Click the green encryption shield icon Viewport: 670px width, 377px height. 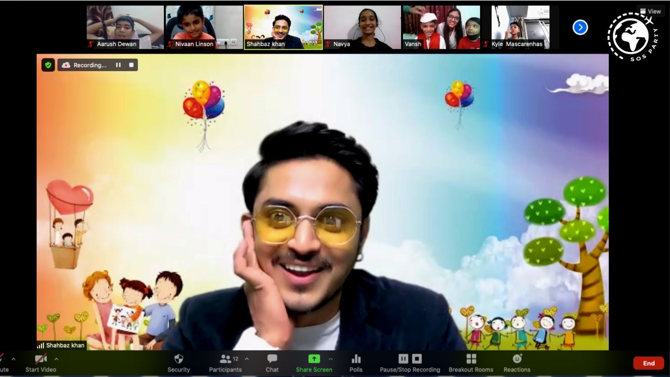[48, 65]
